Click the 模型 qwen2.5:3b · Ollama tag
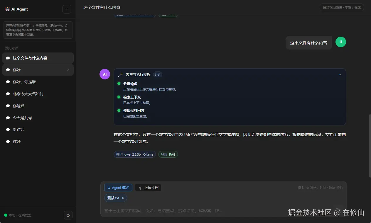Screen dimensions: 371x223 click(x=135, y=154)
